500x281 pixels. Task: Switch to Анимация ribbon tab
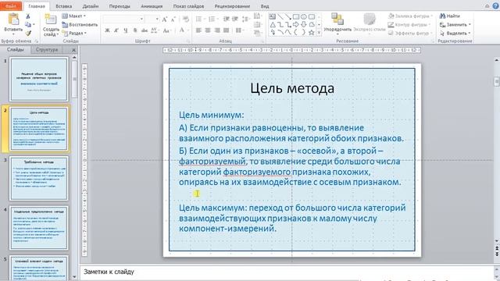pyautogui.click(x=152, y=6)
